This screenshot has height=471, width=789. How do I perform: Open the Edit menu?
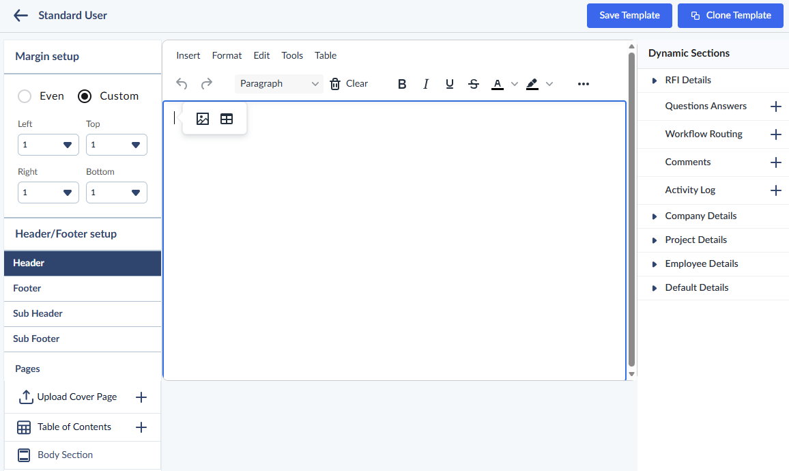(261, 55)
